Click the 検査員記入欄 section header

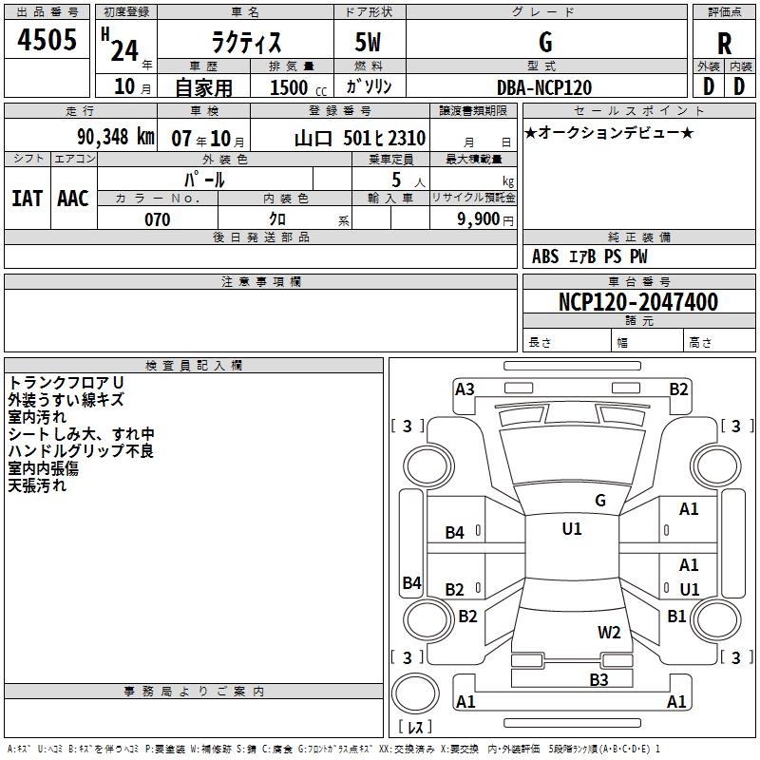(194, 366)
